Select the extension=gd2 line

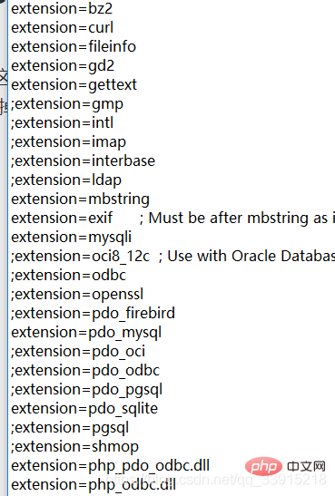point(63,66)
